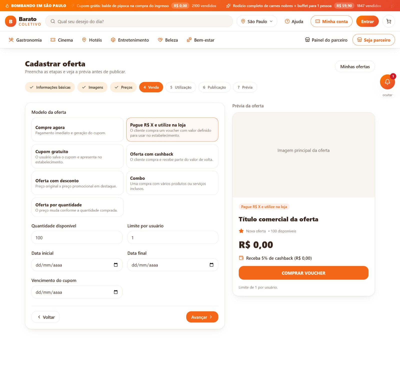
Task: Click the help question mark icon
Action: (287, 21)
